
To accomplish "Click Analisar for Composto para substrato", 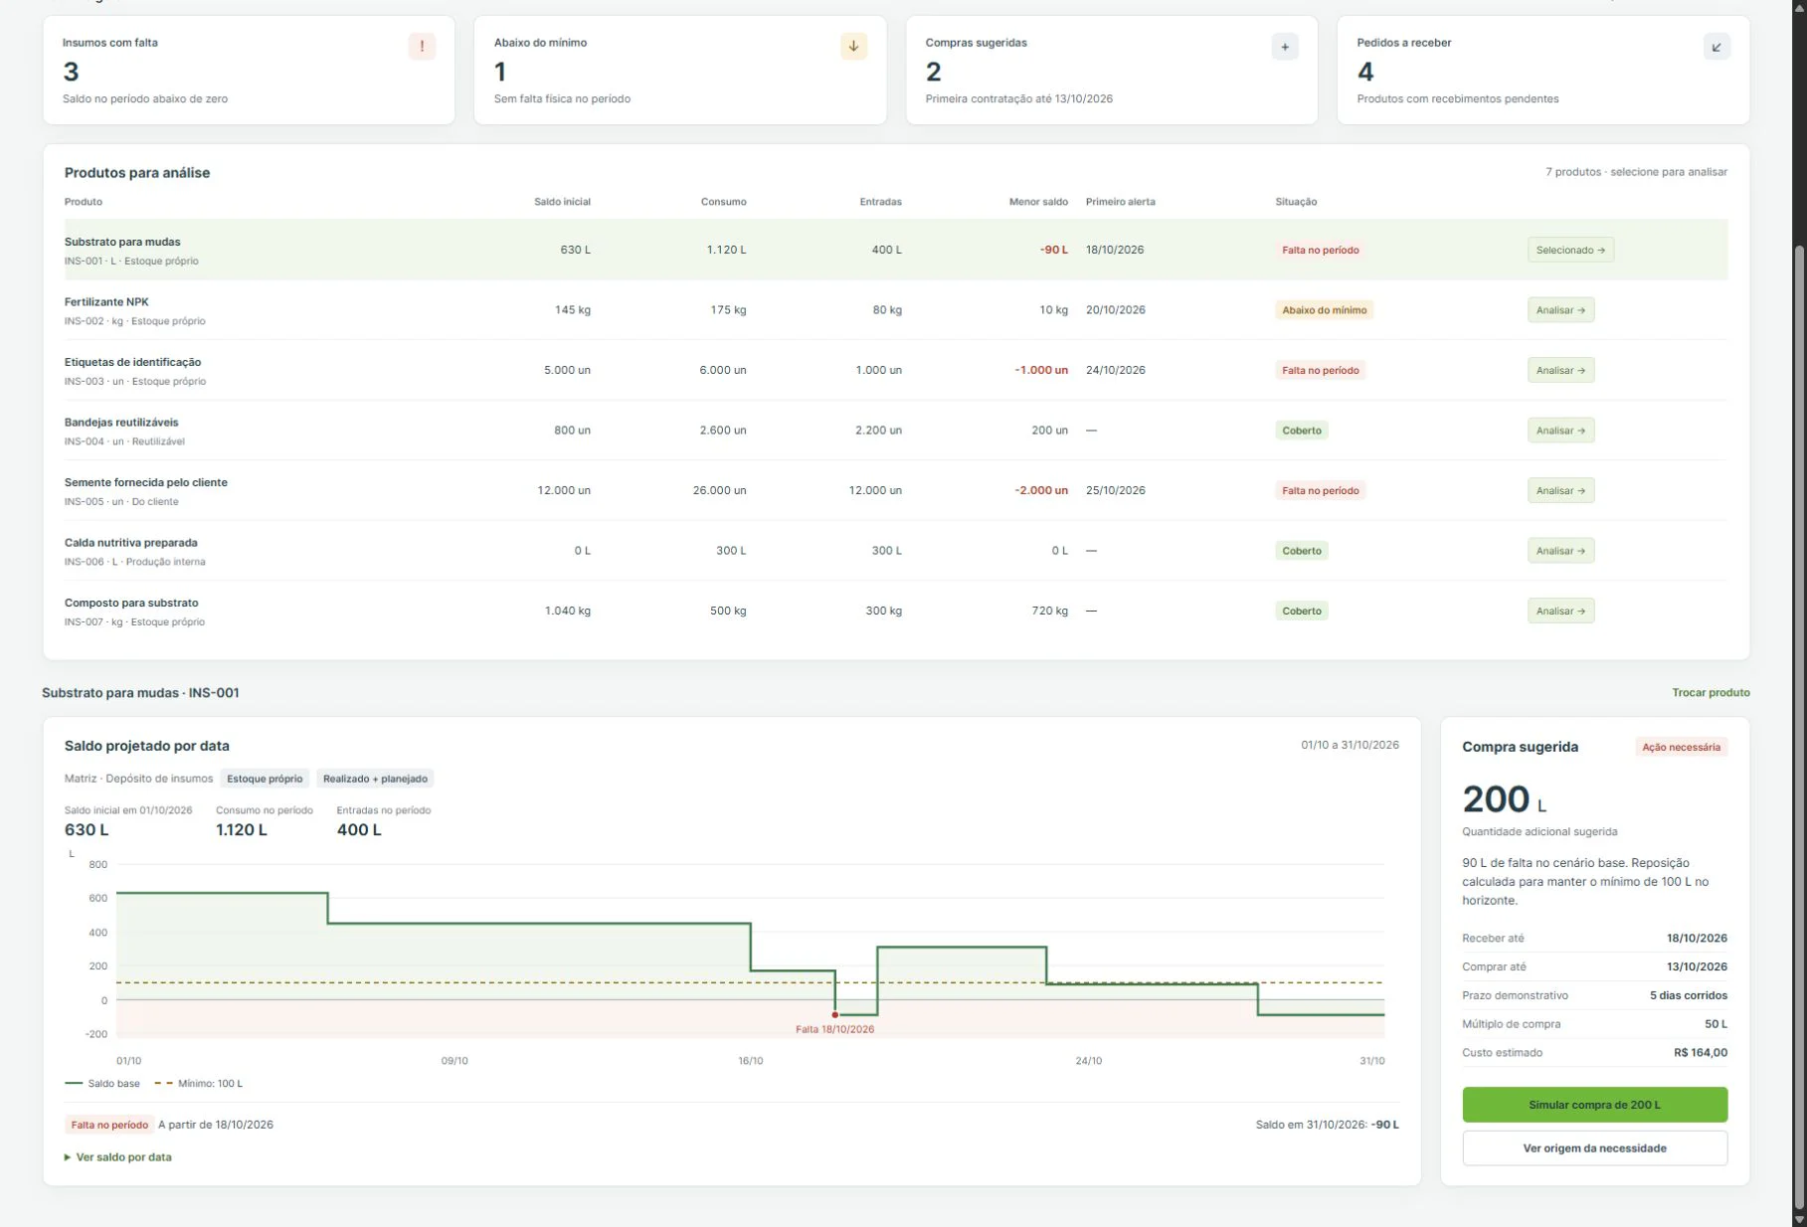I will point(1560,611).
